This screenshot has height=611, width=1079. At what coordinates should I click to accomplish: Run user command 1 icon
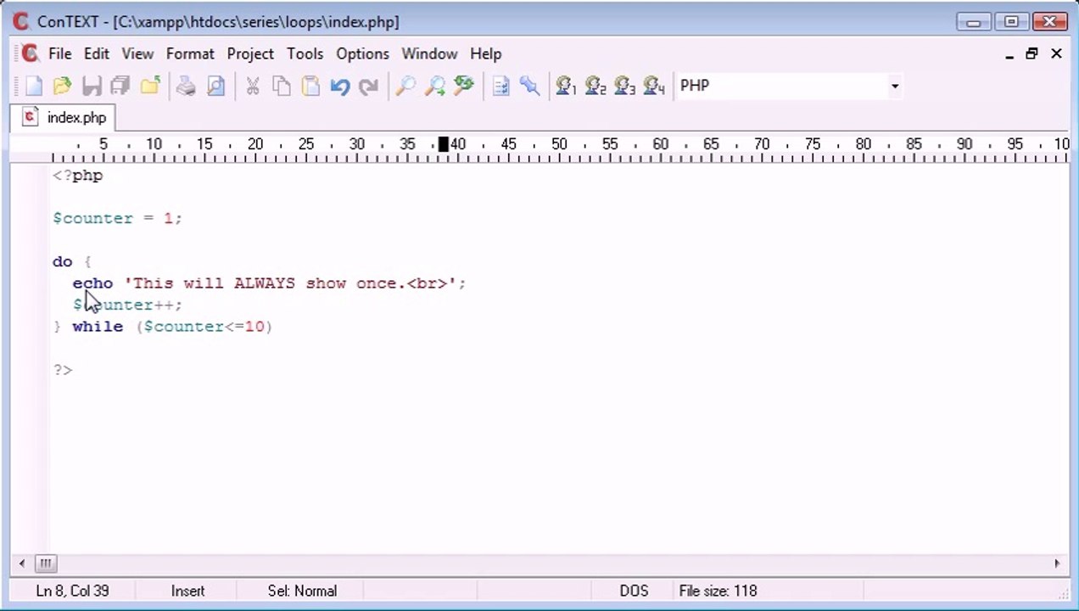point(566,86)
